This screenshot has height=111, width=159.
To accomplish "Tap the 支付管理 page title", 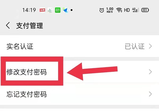I will point(30,26).
